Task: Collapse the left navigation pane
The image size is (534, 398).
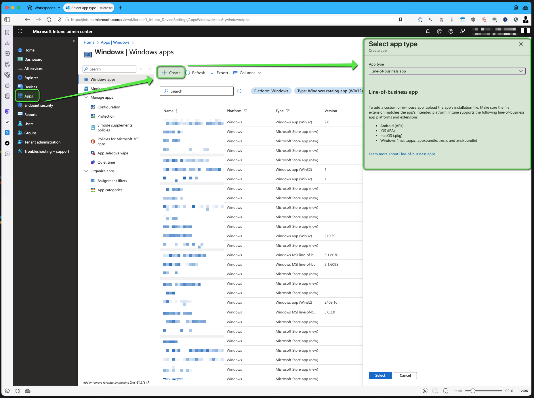Action: click(x=74, y=41)
